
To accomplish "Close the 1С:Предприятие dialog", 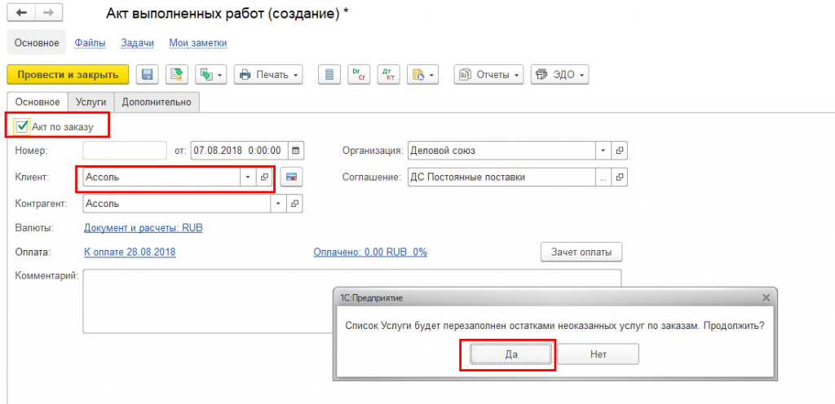I will 766,298.
